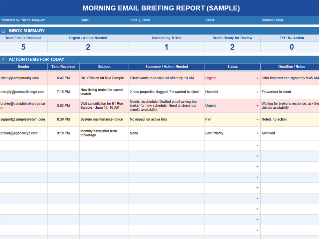Select 'No impact on active files' cell
Screen dimensions: 319x239
tap(167, 120)
